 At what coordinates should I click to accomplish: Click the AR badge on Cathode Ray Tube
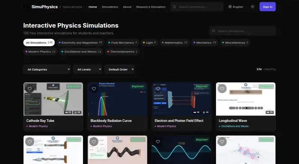77,112
